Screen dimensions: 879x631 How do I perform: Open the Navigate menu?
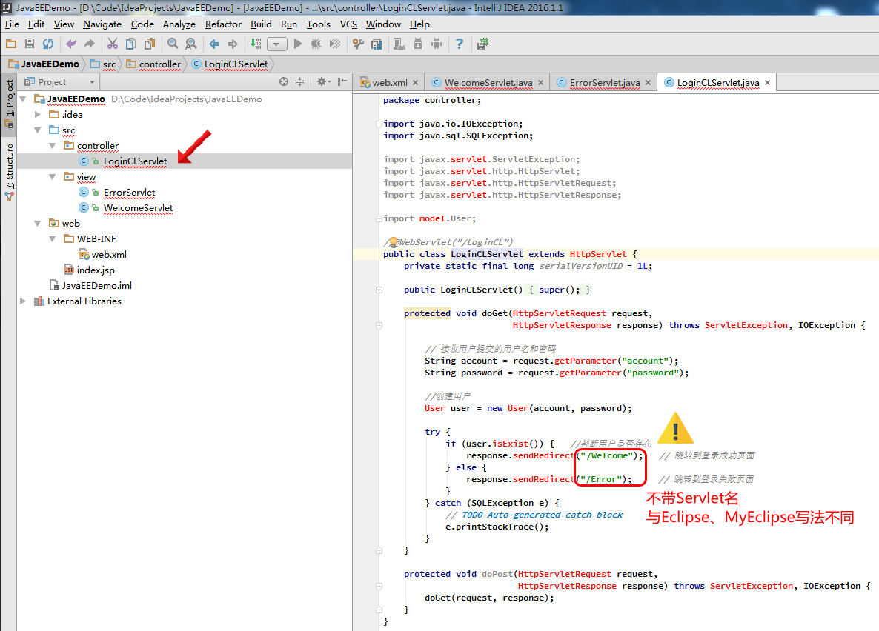coord(102,24)
